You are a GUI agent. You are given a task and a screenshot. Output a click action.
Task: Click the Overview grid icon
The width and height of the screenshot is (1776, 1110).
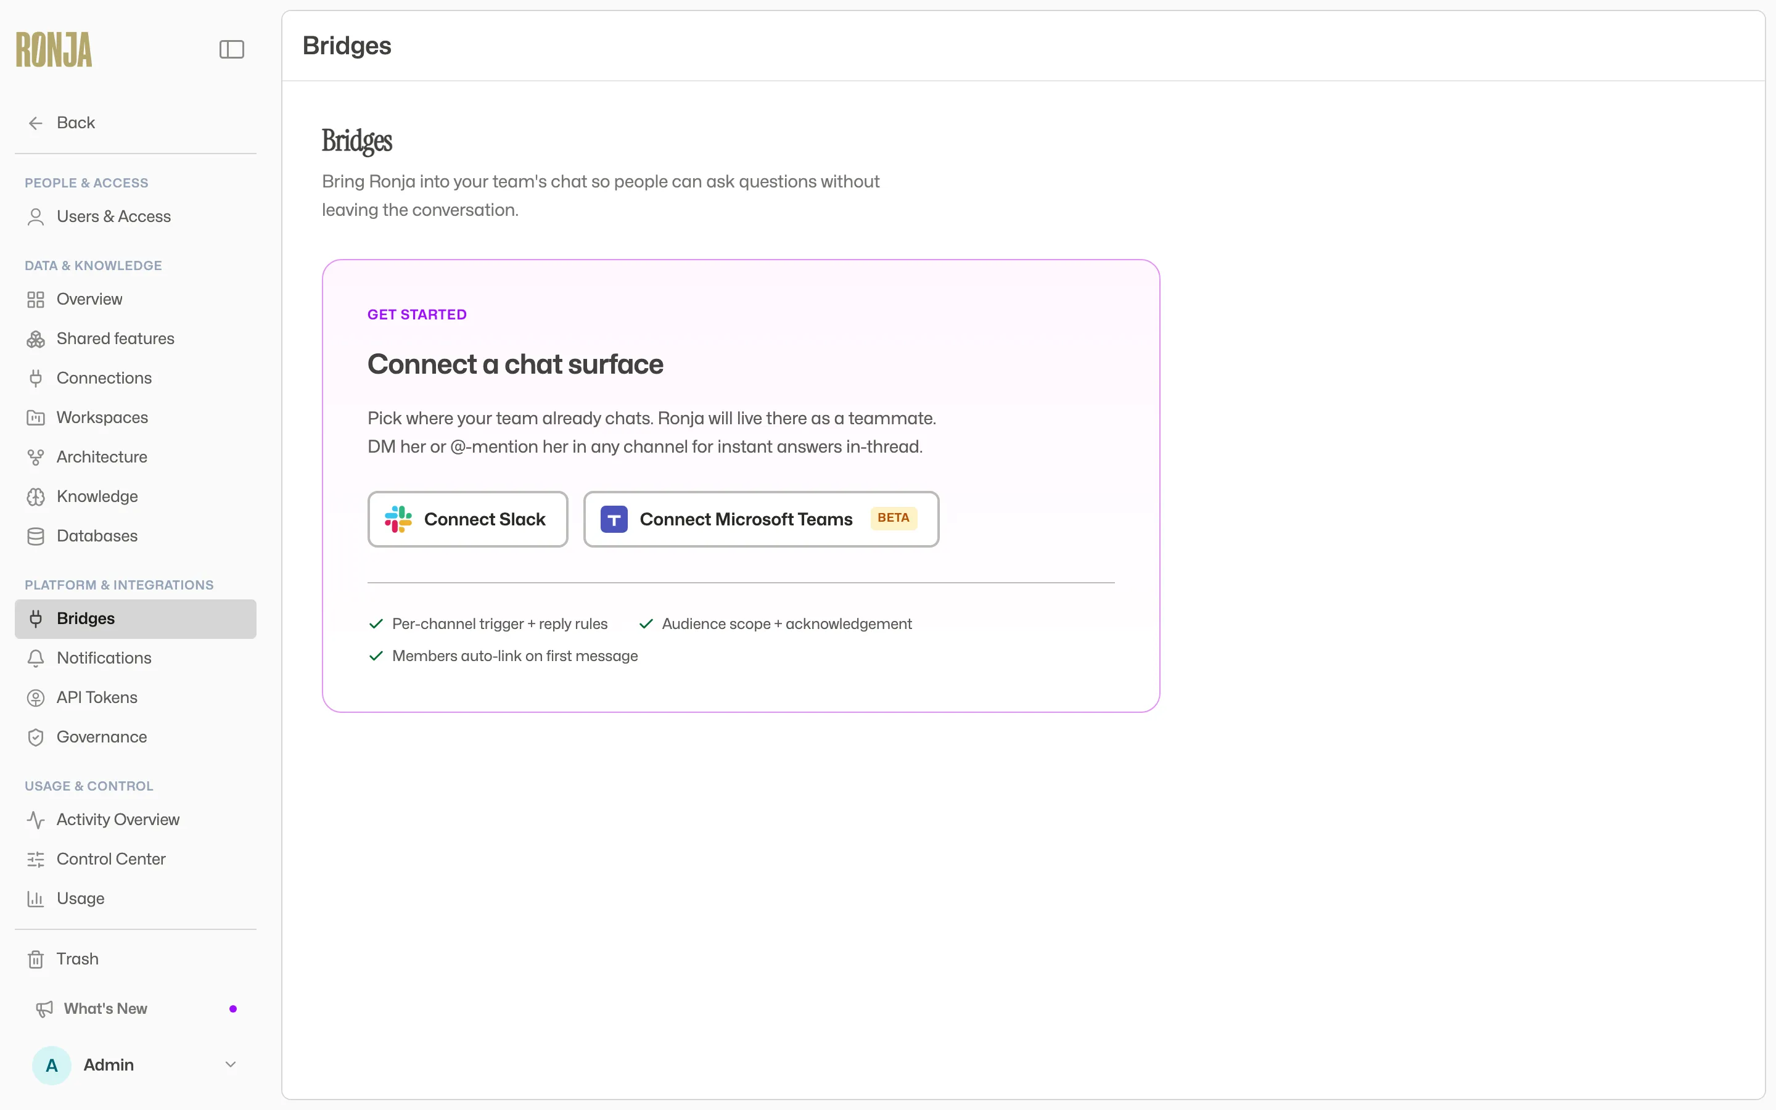pos(35,300)
